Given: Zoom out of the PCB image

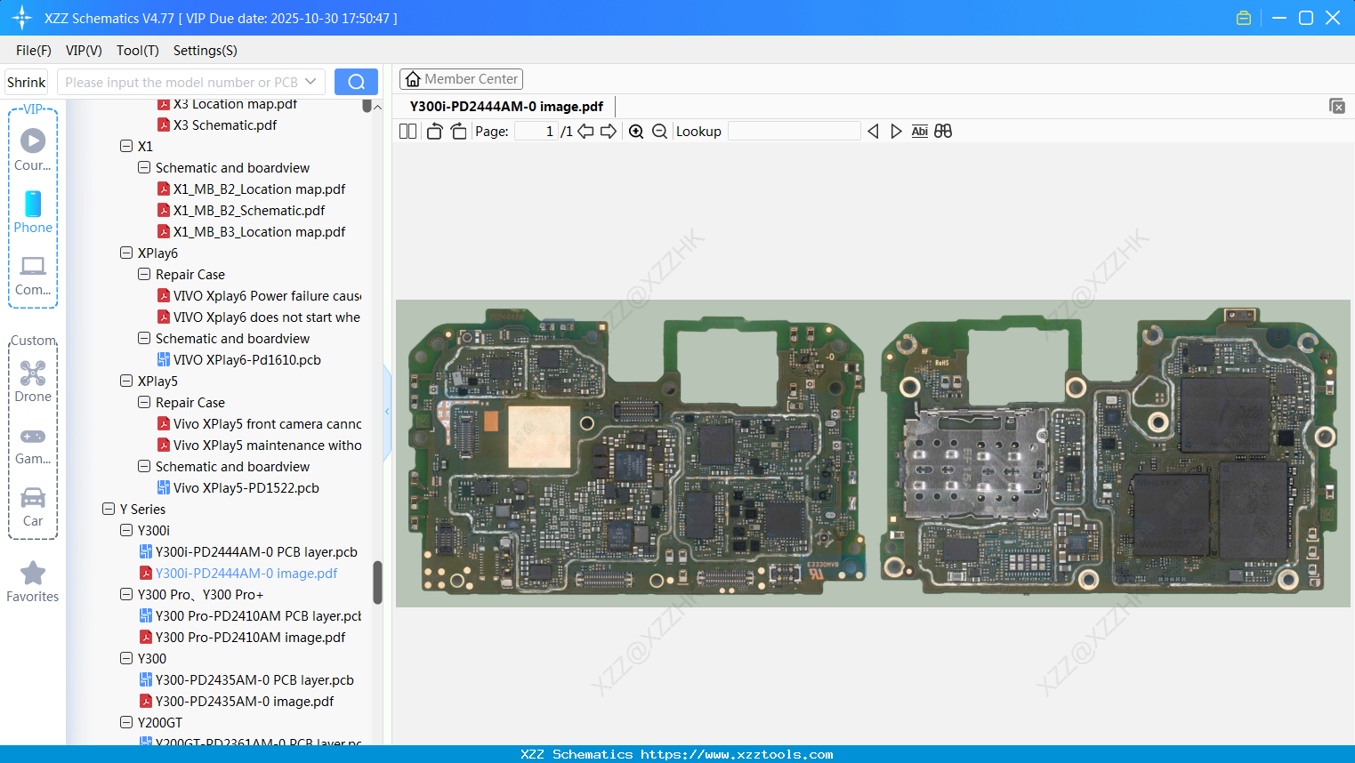Looking at the screenshot, I should [x=659, y=131].
